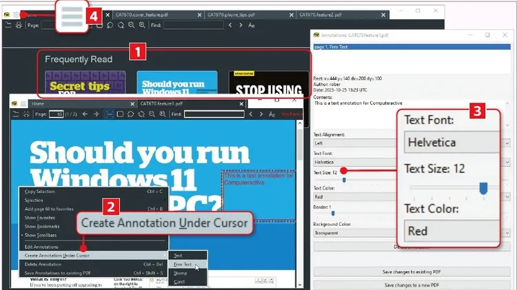This screenshot has width=517, height=290.
Task: Choose Save Annotations to existing PDF
Action: pos(93,273)
